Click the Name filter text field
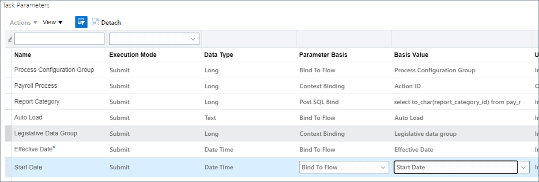The height and width of the screenshot is (182, 539). click(59, 39)
